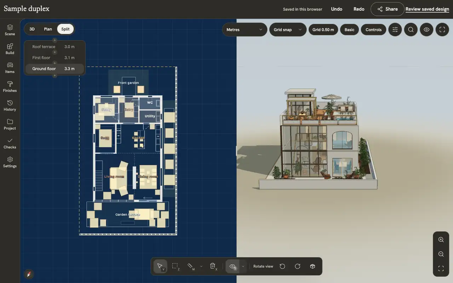Screen dimensions: 453x283
Task: Click the compass icon at bottom left
Action: (x=29, y=274)
